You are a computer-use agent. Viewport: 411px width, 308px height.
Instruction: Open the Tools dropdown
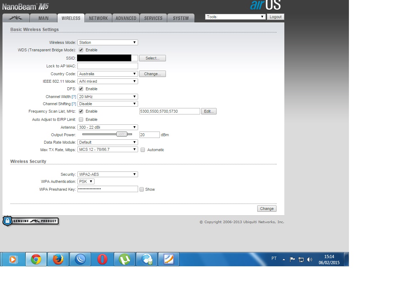[x=235, y=17]
